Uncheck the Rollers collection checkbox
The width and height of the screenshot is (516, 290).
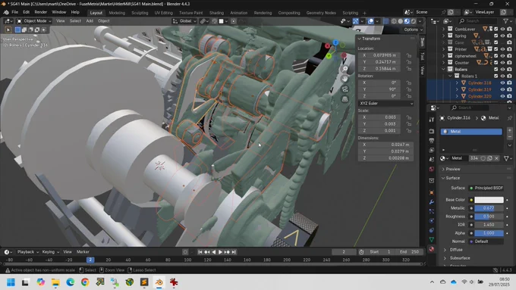pos(496,70)
